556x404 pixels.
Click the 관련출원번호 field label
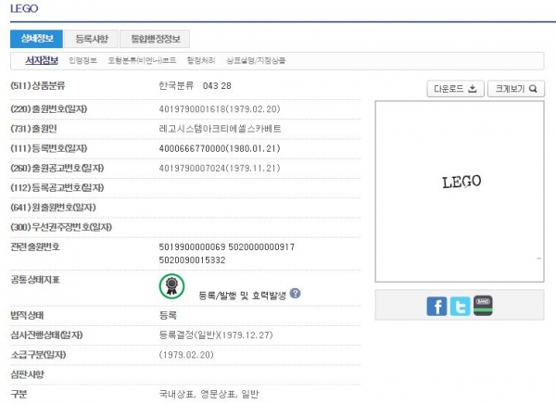[x=35, y=246]
